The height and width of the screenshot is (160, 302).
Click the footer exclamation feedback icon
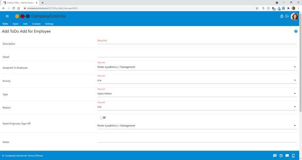click(x=287, y=156)
